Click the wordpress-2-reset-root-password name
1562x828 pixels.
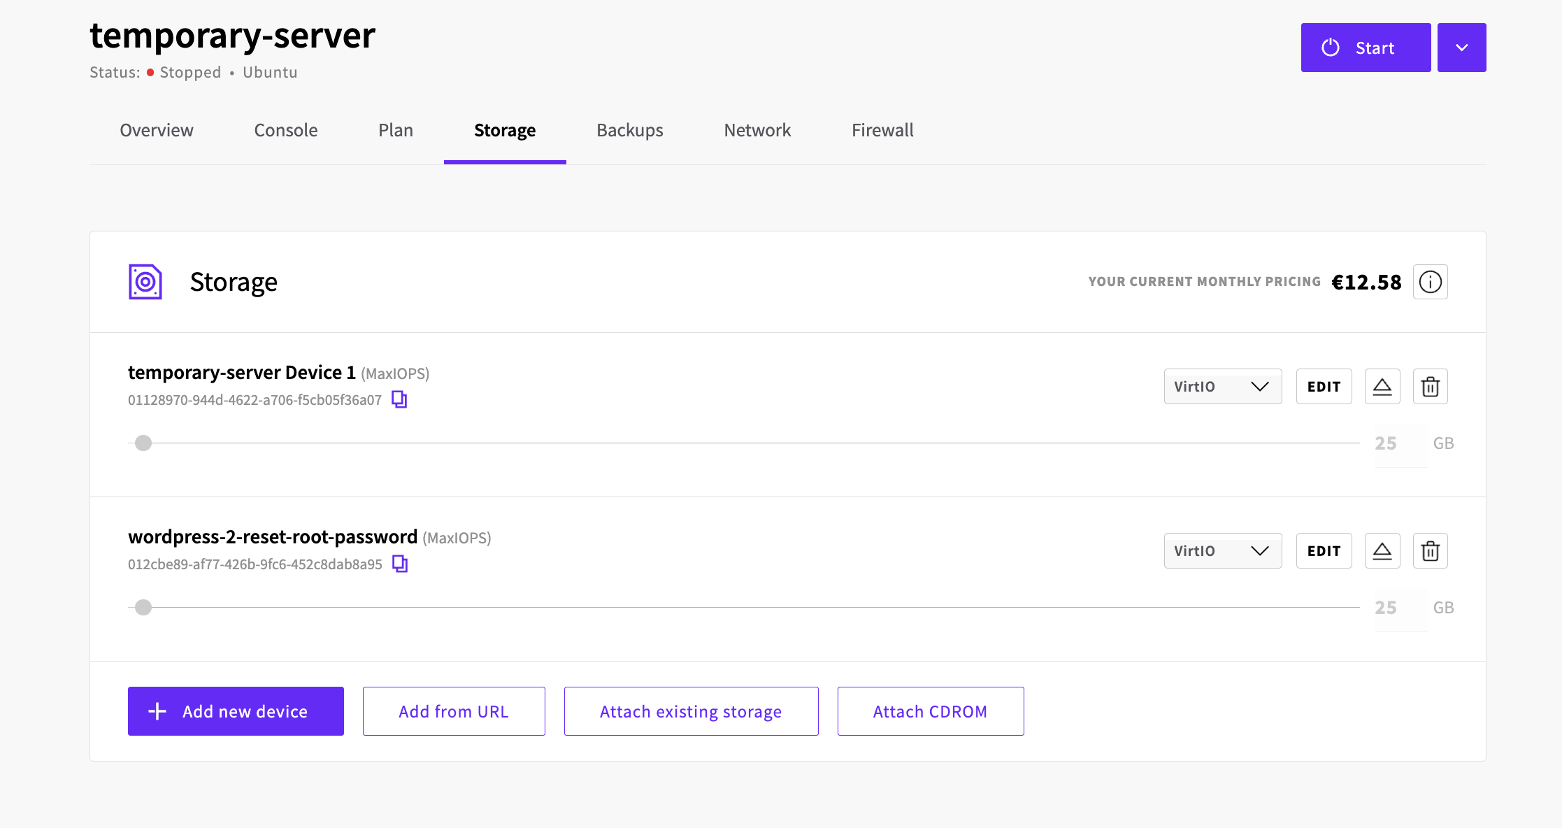(x=273, y=536)
